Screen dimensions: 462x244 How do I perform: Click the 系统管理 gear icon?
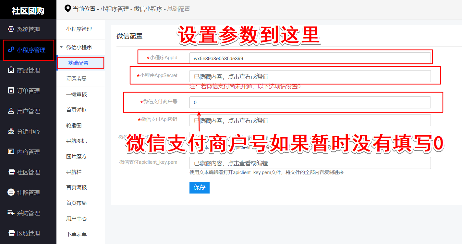11,29
